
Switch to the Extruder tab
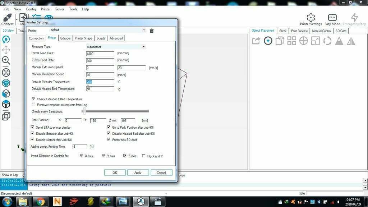[x=65, y=38]
